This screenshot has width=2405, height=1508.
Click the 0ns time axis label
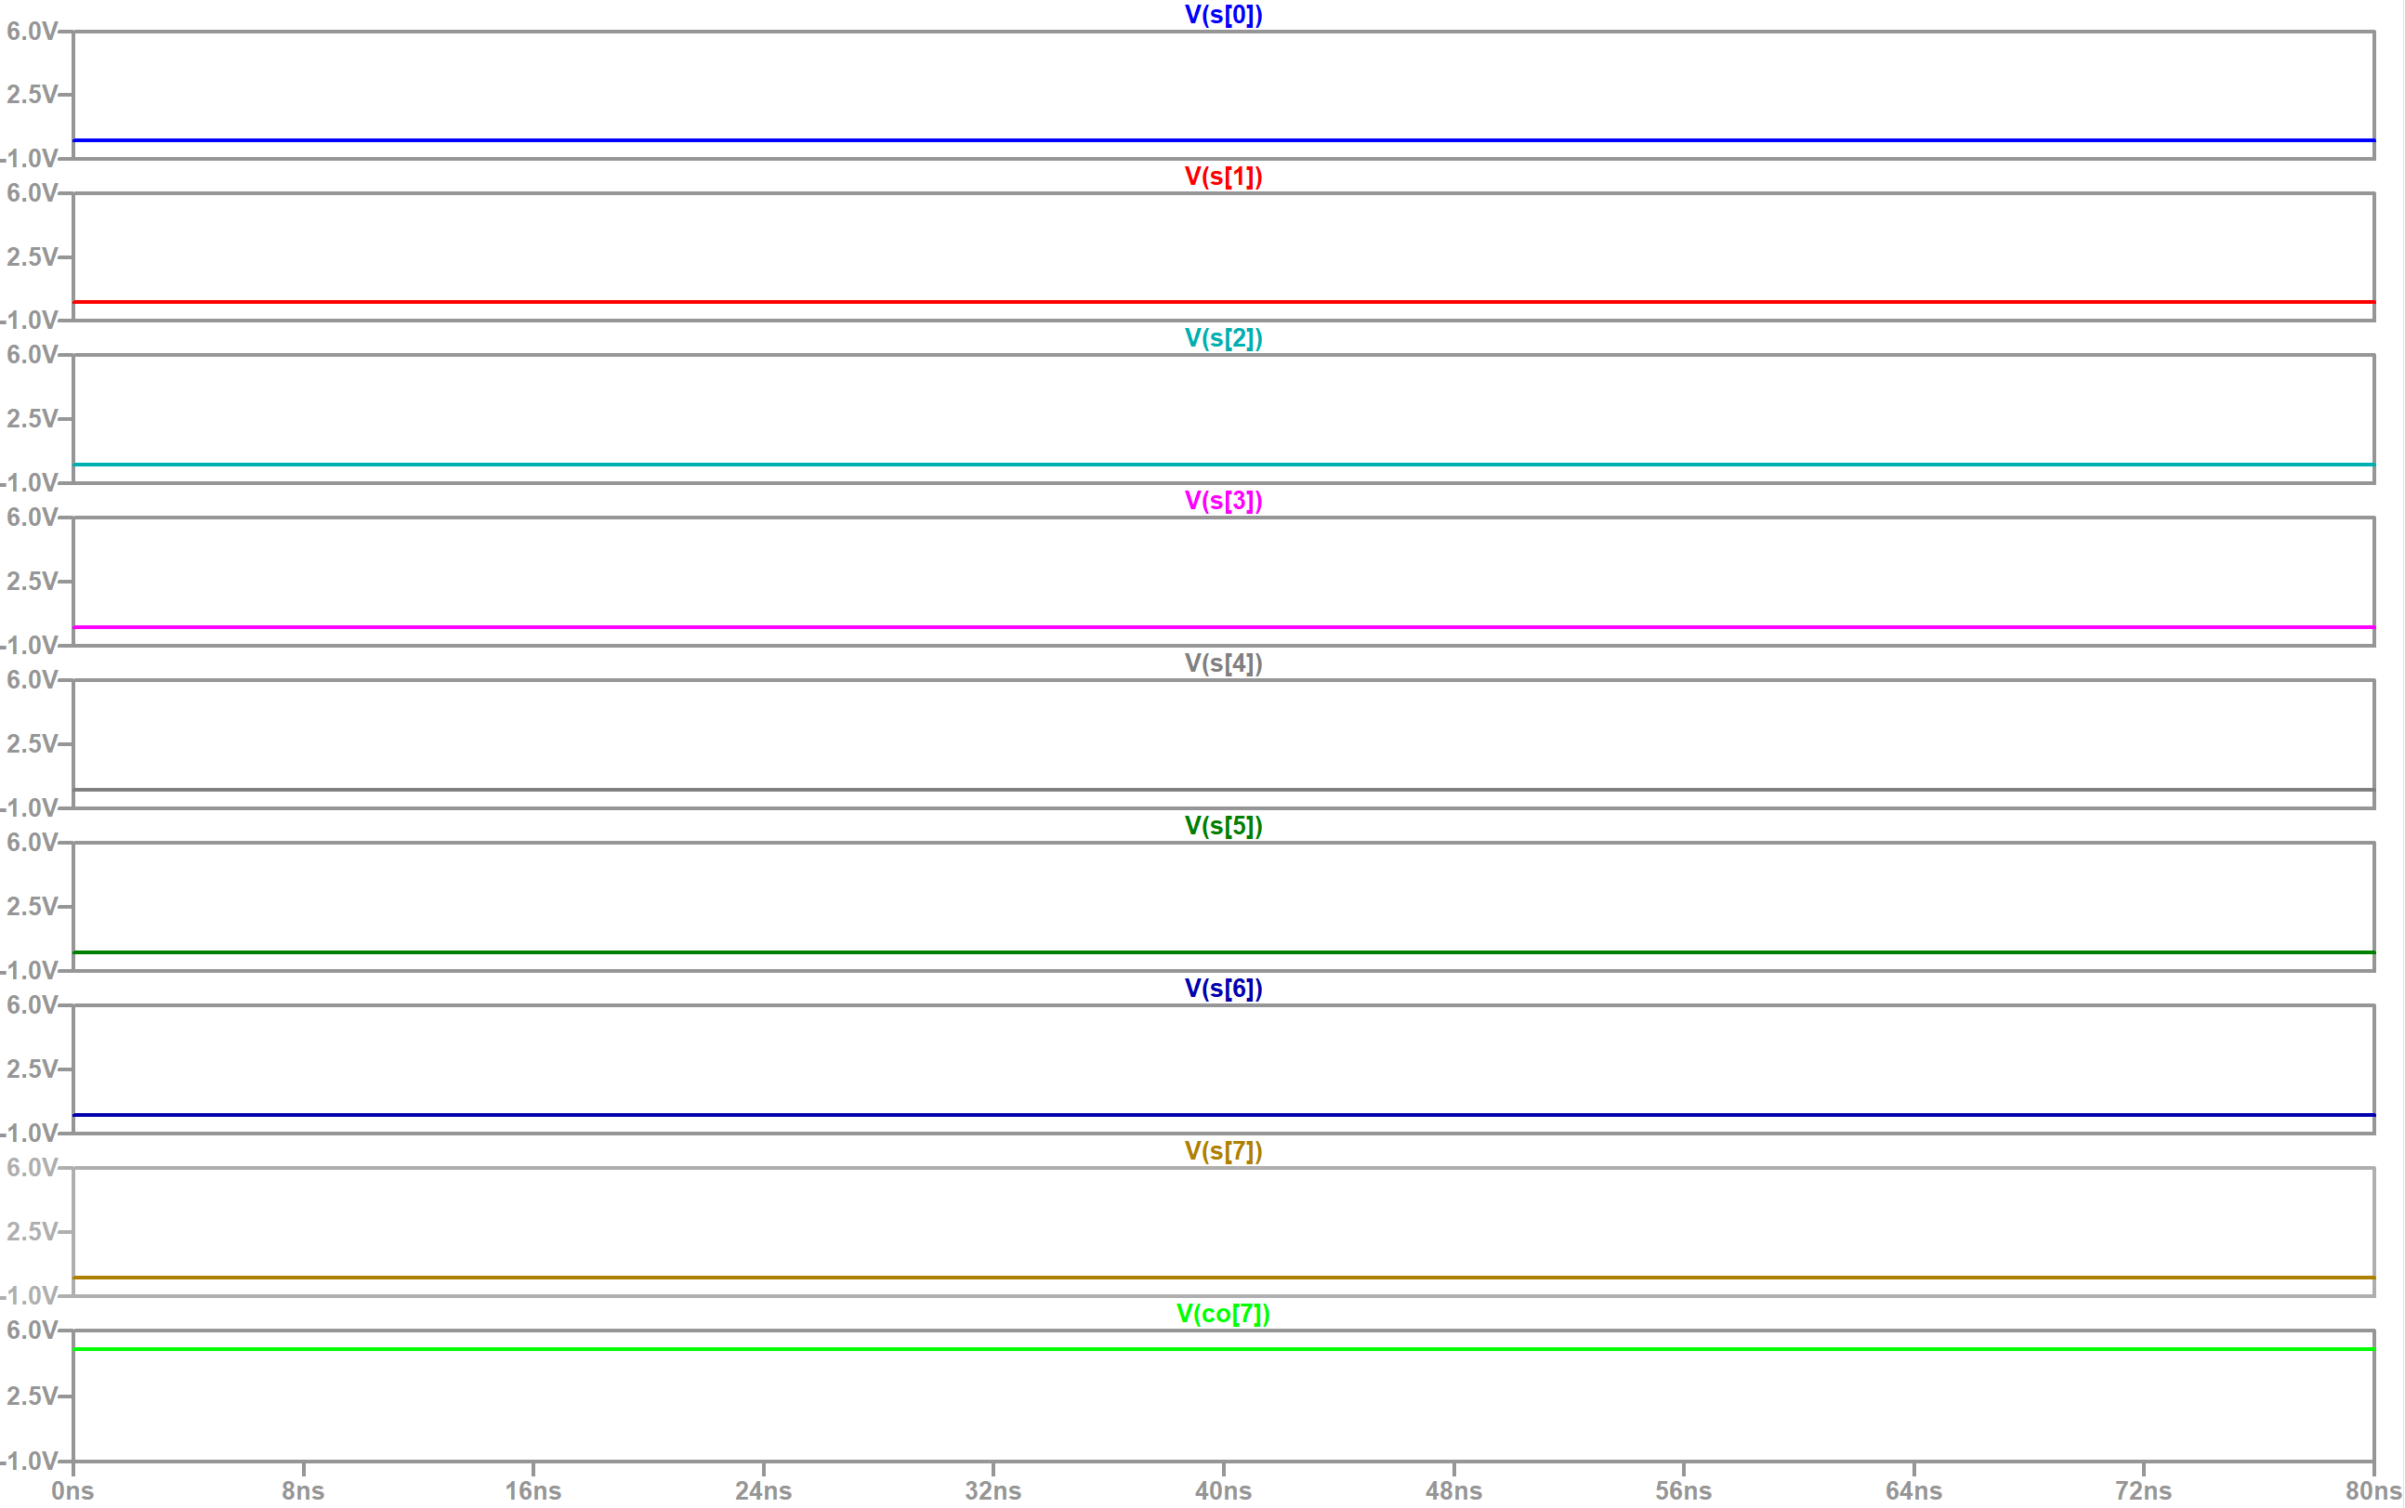72,1490
